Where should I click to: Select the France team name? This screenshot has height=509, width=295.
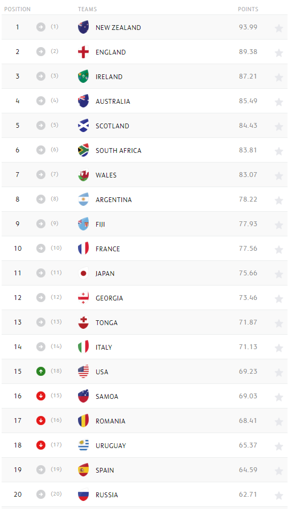(x=108, y=249)
